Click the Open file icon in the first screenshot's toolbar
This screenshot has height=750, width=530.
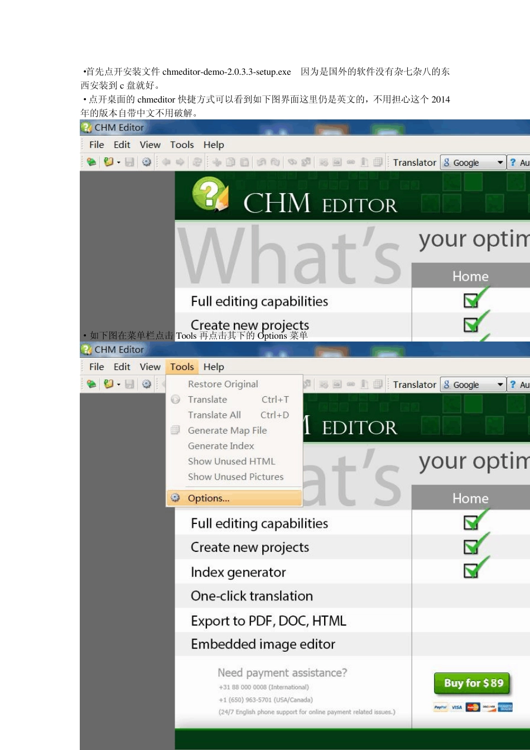pyautogui.click(x=108, y=162)
